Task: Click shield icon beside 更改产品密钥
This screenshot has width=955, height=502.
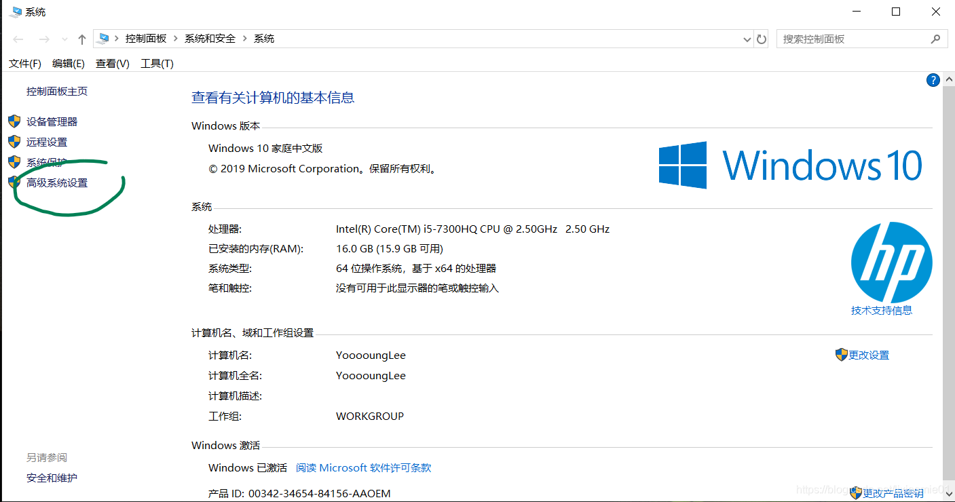Action: [x=855, y=493]
